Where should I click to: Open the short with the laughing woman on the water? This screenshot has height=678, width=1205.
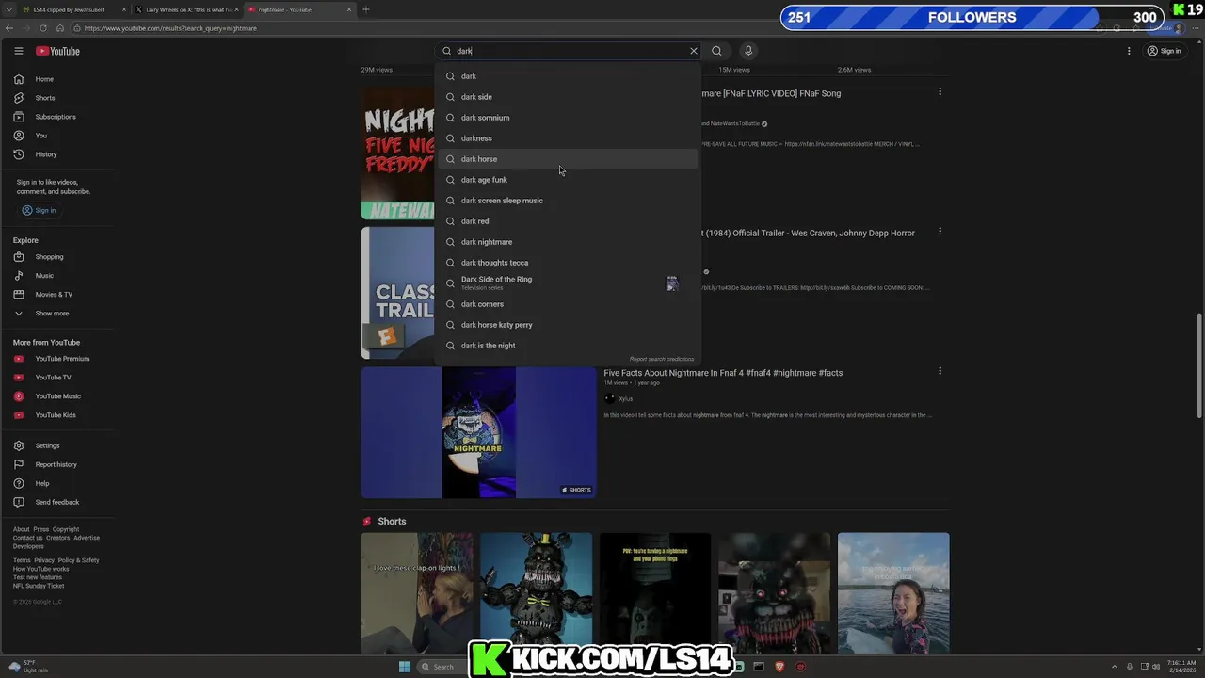click(893, 593)
